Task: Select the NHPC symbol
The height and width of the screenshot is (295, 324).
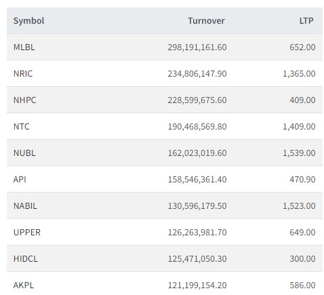Action: (x=24, y=100)
